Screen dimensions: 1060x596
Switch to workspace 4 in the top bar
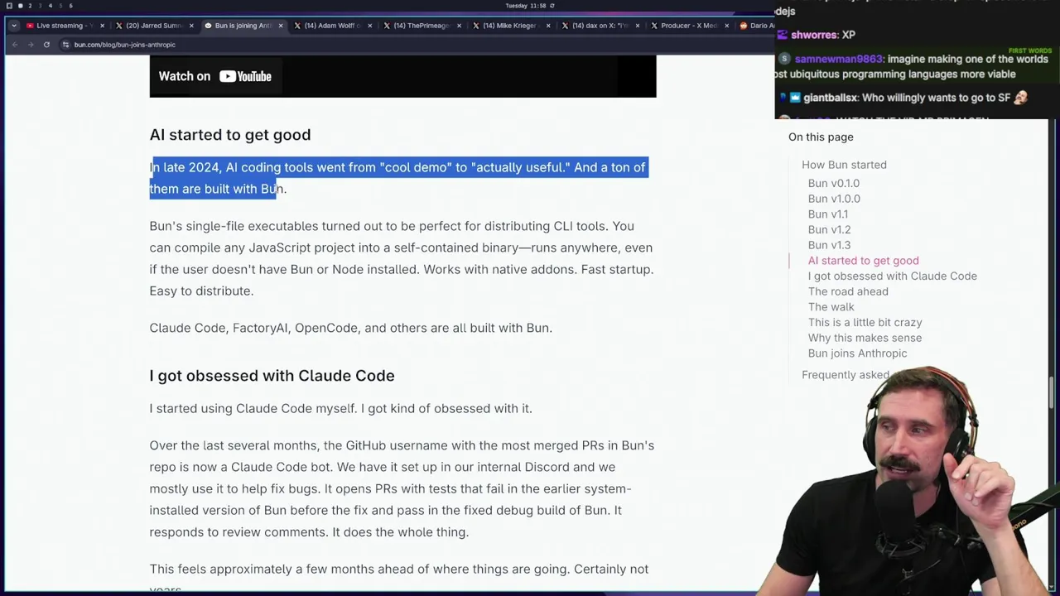click(x=50, y=6)
